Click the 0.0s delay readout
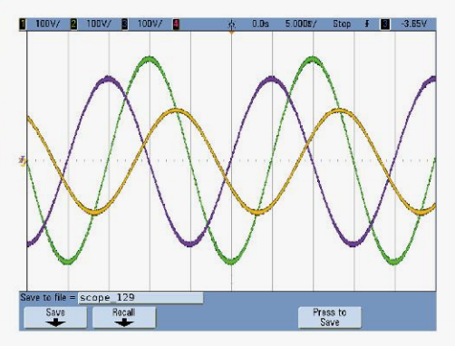This screenshot has height=346, width=455. click(x=260, y=24)
